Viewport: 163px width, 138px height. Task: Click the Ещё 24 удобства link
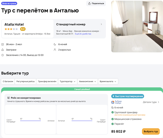83,34
